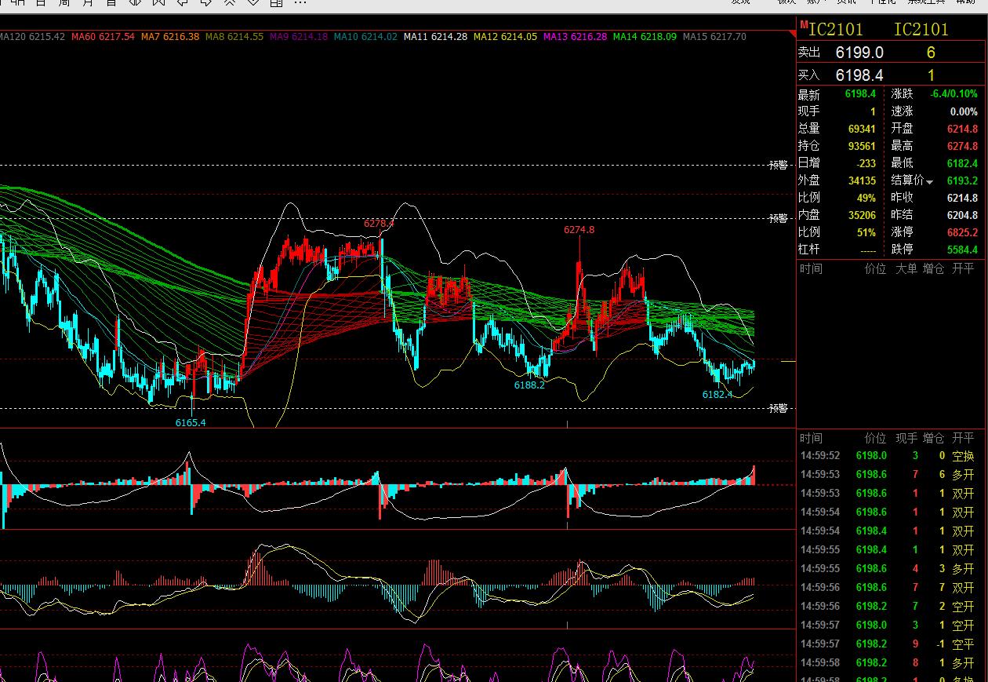
Task: Select the MA7 6216.38 indicator label
Action: 170,37
